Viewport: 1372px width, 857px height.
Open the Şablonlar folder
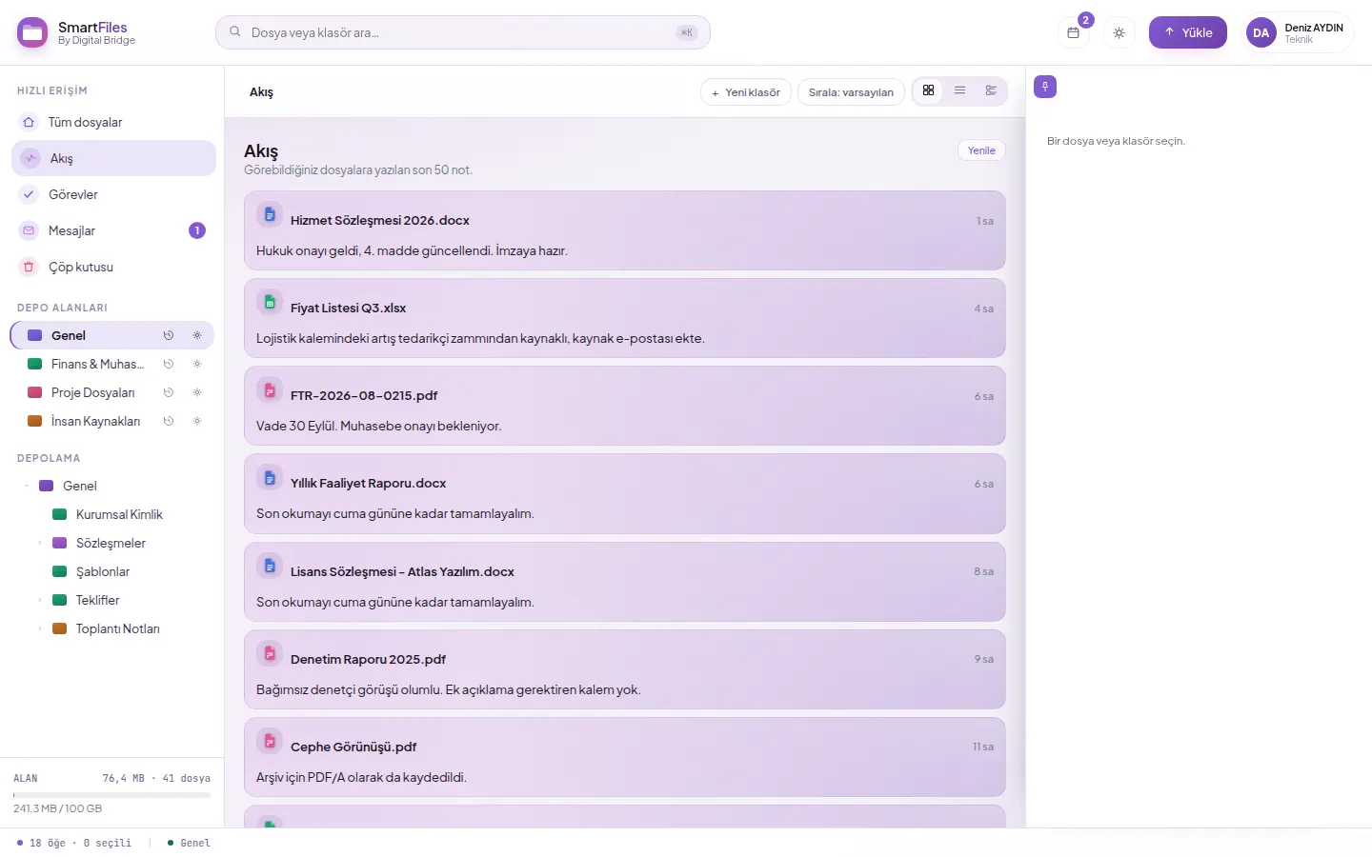coord(103,571)
